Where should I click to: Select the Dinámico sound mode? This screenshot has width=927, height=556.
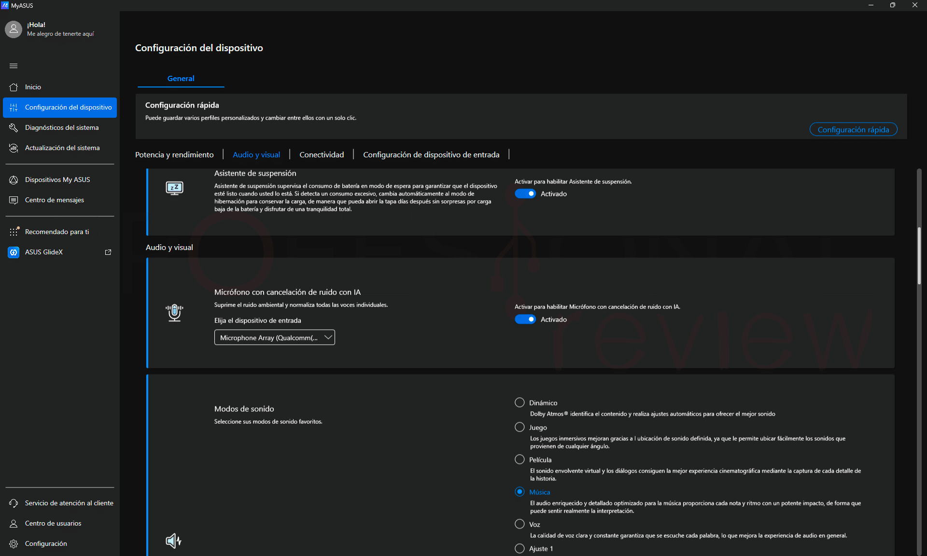pyautogui.click(x=520, y=403)
